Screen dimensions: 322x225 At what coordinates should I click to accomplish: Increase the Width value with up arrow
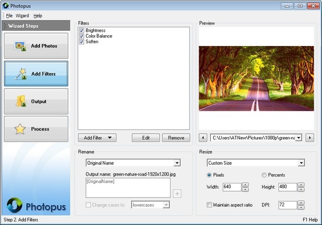tap(245, 185)
